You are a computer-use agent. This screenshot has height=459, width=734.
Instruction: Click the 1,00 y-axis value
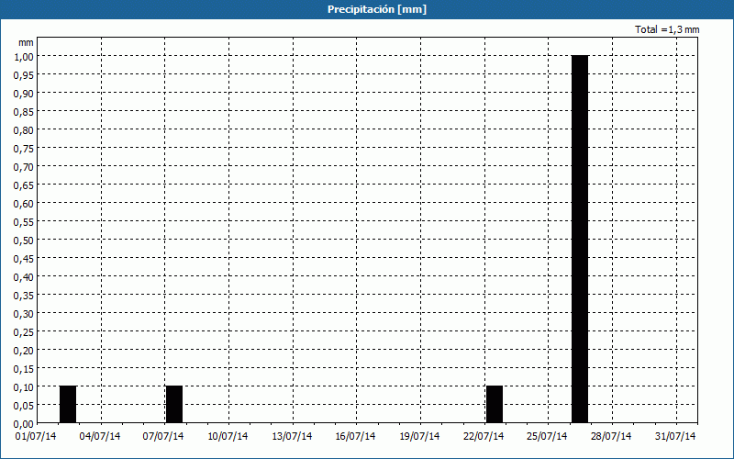coord(24,56)
